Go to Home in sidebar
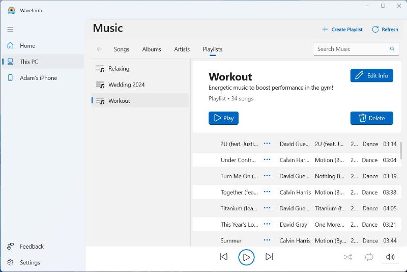The width and height of the screenshot is (407, 272). pyautogui.click(x=43, y=46)
